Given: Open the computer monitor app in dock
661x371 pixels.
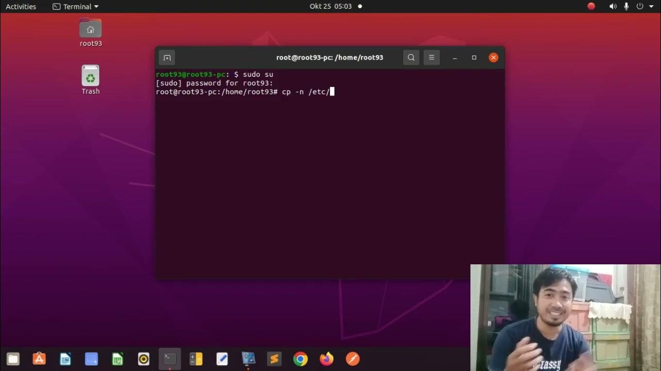Looking at the screenshot, I should [x=248, y=359].
